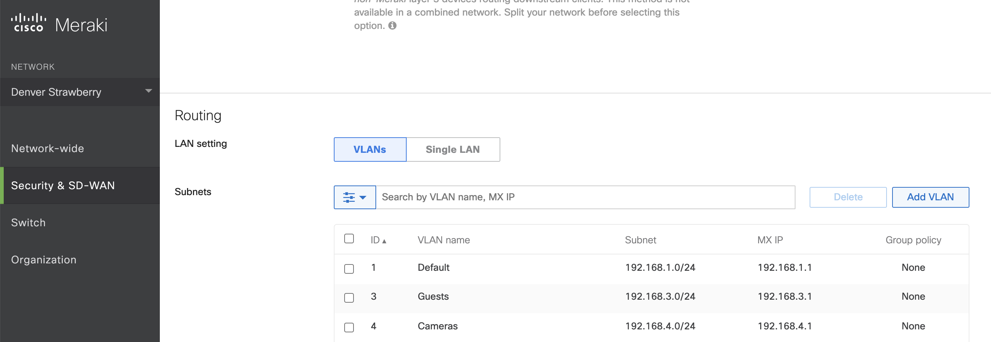
Task: Click the Delete button
Action: pyautogui.click(x=848, y=197)
